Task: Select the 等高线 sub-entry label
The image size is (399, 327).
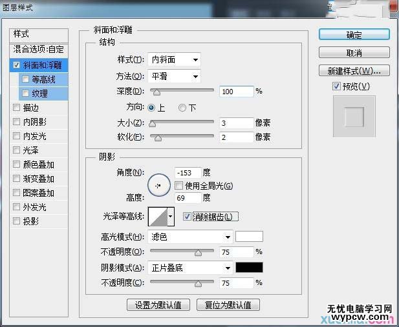Action: coord(43,79)
